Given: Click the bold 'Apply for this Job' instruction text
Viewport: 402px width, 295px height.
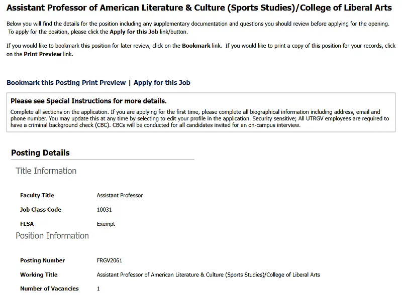Looking at the screenshot, I should [134, 32].
